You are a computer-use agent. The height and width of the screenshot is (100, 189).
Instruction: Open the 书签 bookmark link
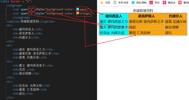coord(108,3)
